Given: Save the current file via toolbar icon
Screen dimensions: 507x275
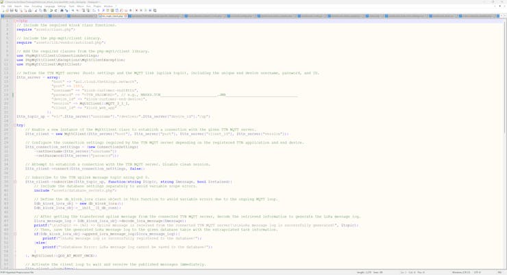Looking at the screenshot, I should (x=12, y=10).
